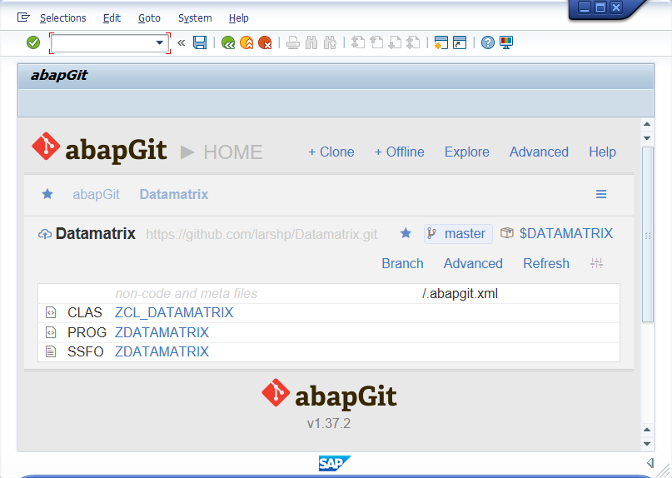Screen dimensions: 672x478
Task: Click the package box icon
Action: pos(507,233)
